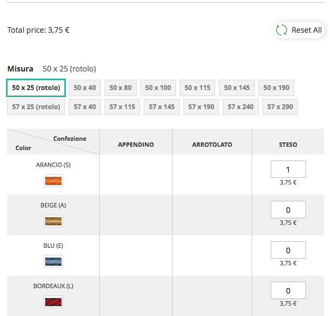Select size 50 x 115
The height and width of the screenshot is (316, 330).
tap(197, 88)
